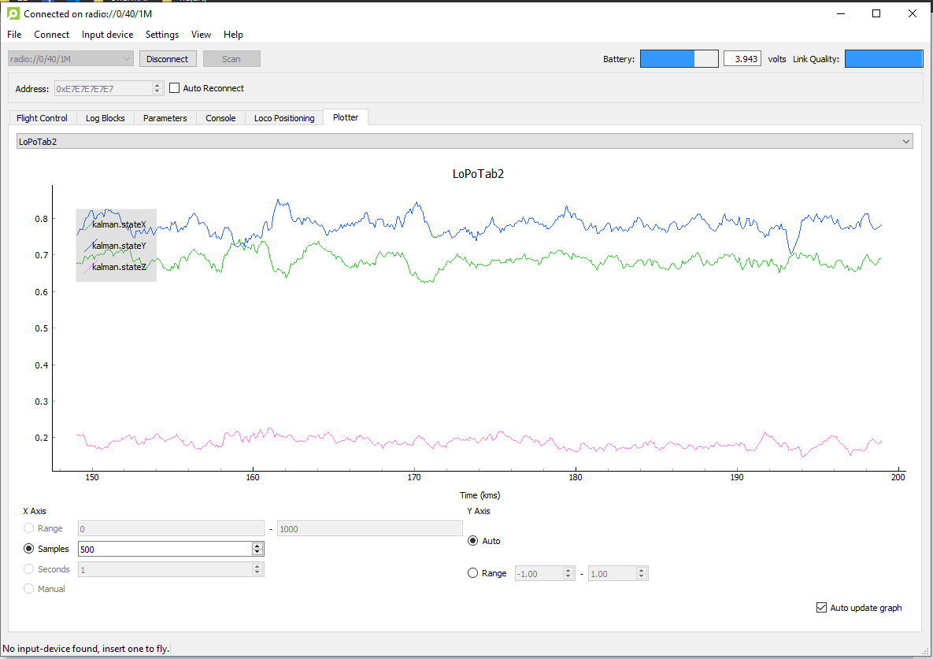
Task: Switch to the Console tab
Action: [x=220, y=118]
